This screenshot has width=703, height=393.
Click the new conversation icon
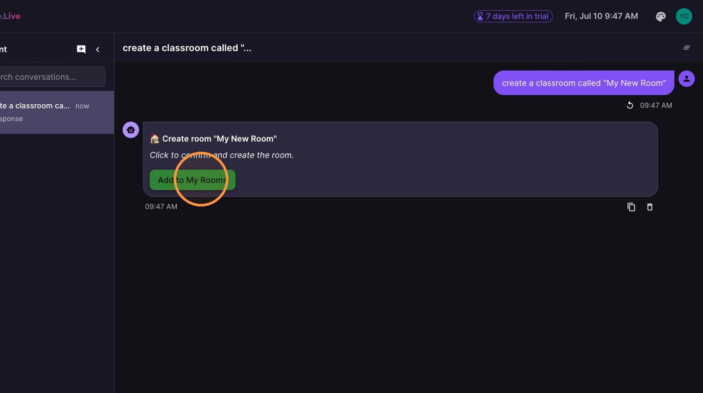click(x=81, y=49)
